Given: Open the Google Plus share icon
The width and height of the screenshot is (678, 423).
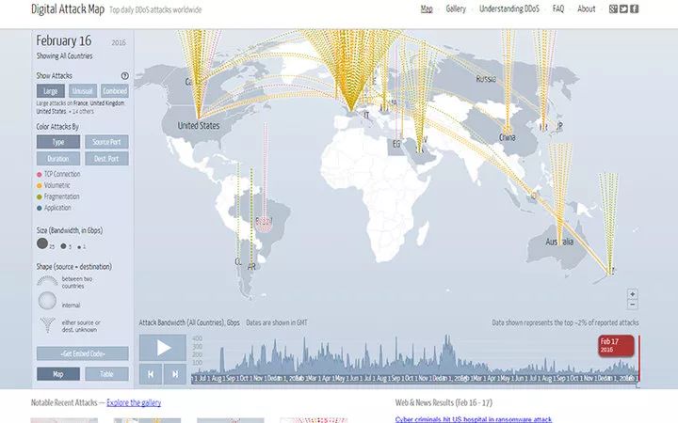Looking at the screenshot, I should pyautogui.click(x=613, y=9).
